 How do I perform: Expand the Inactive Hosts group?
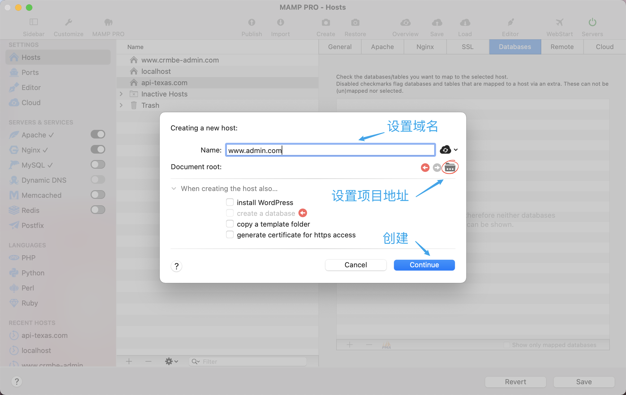coord(121,94)
